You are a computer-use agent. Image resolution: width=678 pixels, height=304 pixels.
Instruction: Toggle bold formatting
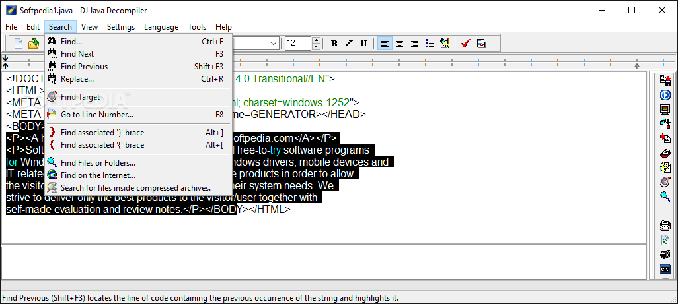pos(334,43)
